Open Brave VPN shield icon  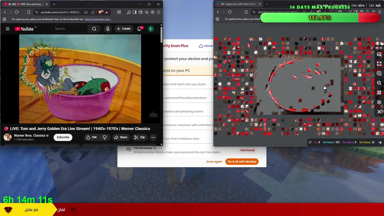coord(152,12)
